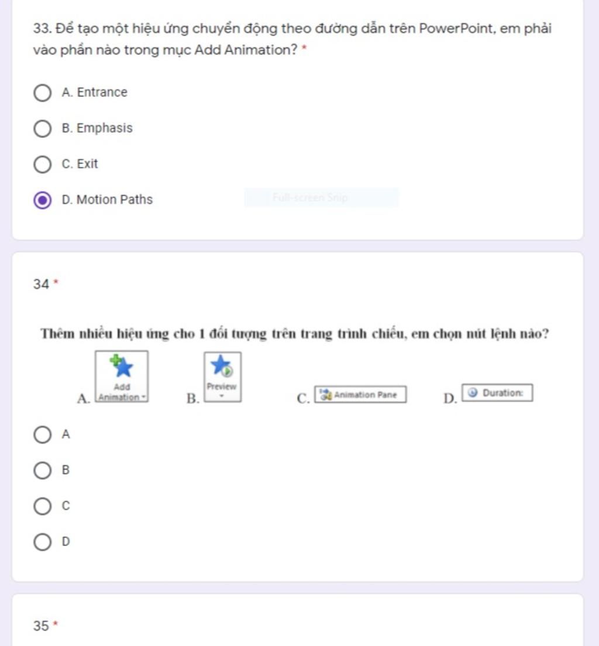Screen dimensions: 599x646
Task: Pick the C. Exit radio option
Action: 43,164
